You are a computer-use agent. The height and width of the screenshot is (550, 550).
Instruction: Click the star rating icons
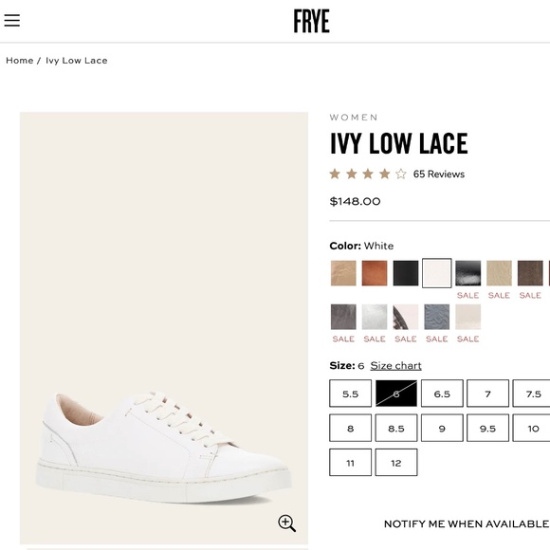368,174
